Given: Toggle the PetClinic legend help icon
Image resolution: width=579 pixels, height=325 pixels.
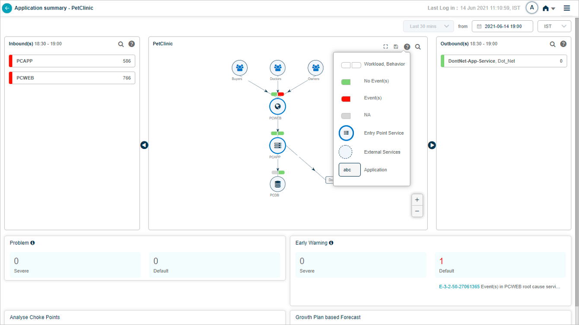Looking at the screenshot, I should click(407, 47).
